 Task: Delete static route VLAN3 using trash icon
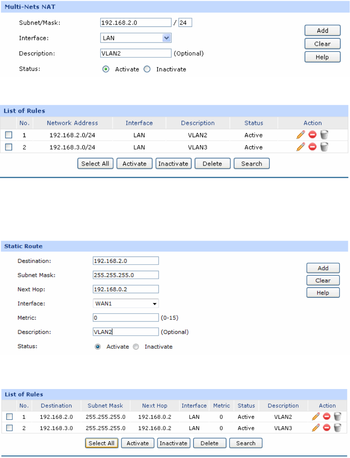tap(337, 428)
